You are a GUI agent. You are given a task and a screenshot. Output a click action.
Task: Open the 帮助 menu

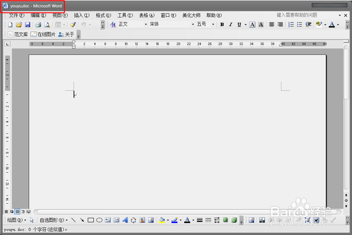(214, 15)
